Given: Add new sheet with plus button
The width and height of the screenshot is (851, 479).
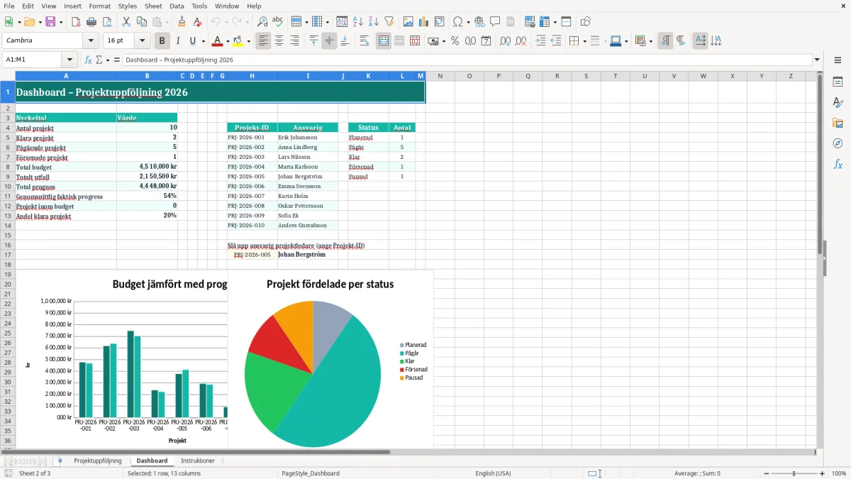Looking at the screenshot, I should (60, 461).
